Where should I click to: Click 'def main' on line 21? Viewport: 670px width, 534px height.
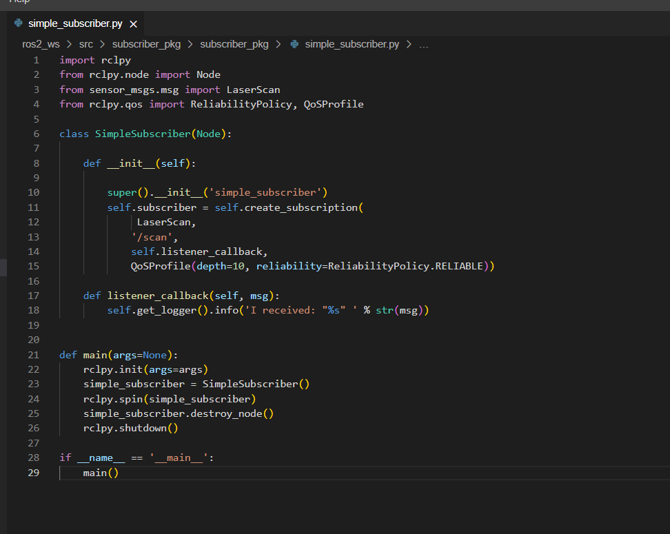pyautogui.click(x=83, y=356)
